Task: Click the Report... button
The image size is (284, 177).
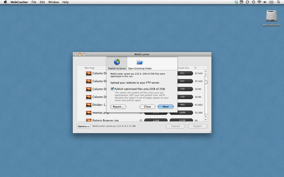Action: pos(118,107)
